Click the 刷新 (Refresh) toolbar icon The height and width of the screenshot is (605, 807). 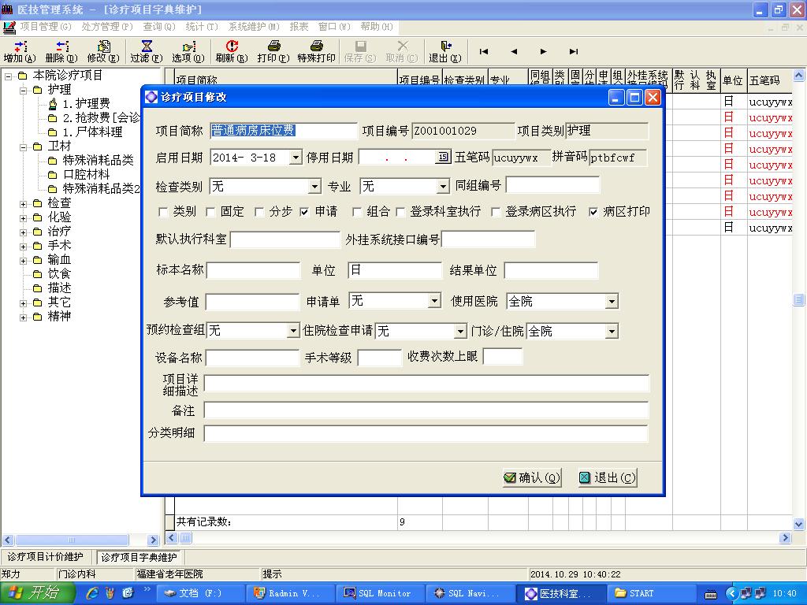(x=232, y=51)
